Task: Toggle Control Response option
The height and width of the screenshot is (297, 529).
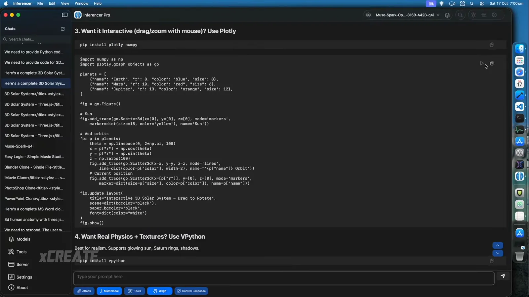Action: (191, 291)
